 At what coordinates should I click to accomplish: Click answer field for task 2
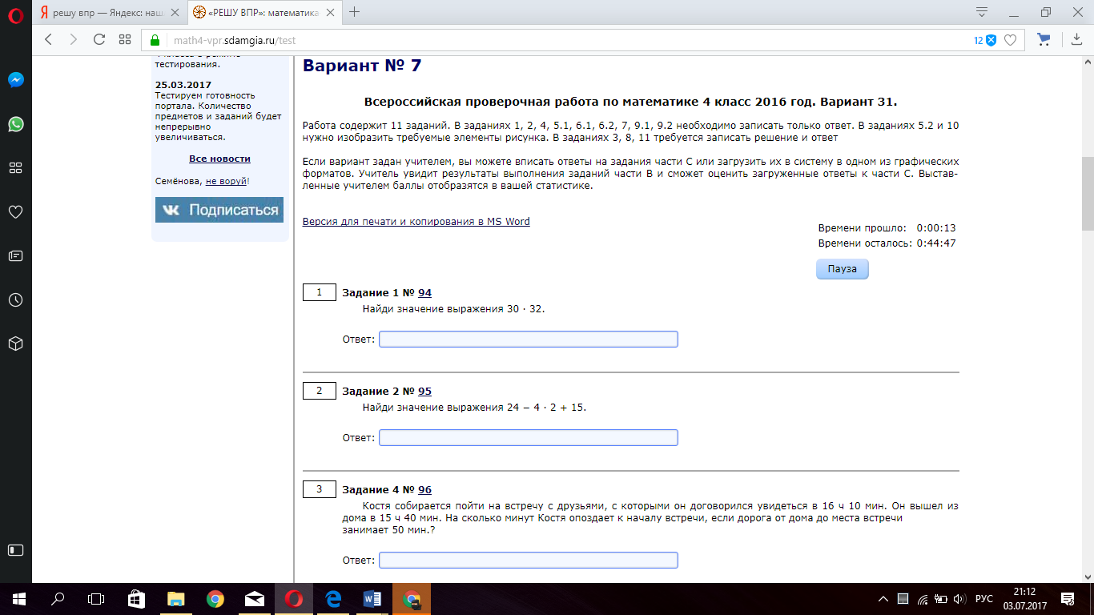[529, 438]
